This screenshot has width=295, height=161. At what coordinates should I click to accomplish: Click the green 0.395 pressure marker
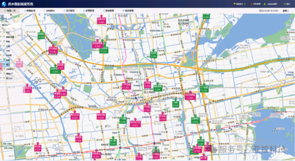tap(41, 35)
